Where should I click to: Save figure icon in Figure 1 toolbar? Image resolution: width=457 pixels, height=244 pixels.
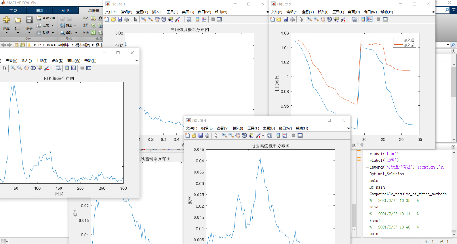(x=120, y=19)
